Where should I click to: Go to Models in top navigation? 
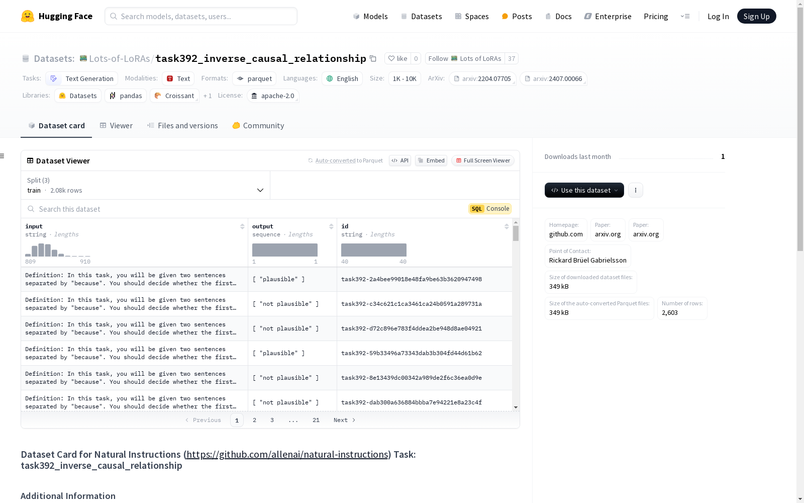[370, 16]
